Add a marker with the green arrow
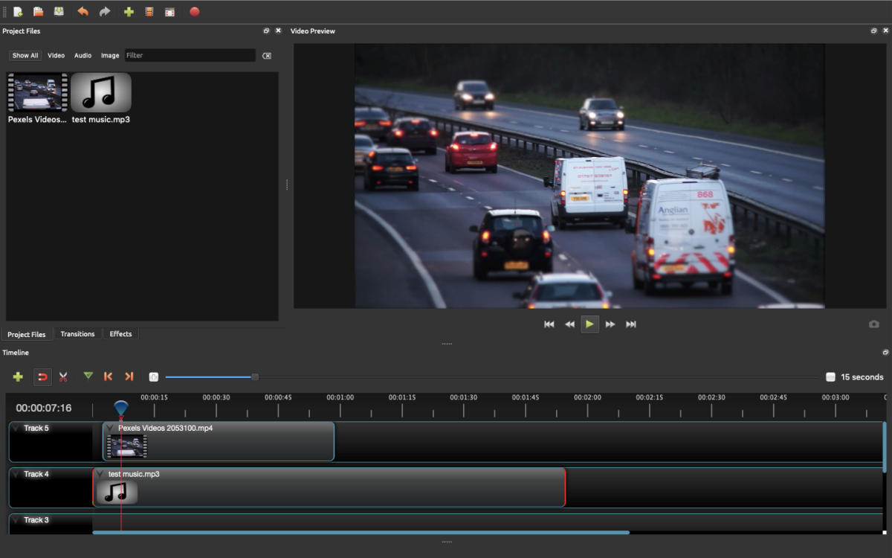The image size is (892, 558). click(88, 376)
